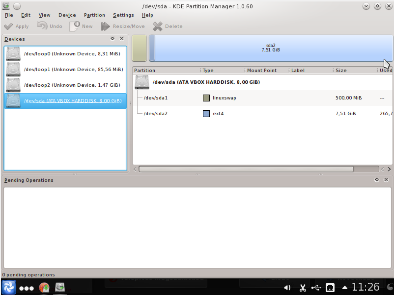Click the linuxswap type text
This screenshot has width=394, height=295.
(225, 98)
